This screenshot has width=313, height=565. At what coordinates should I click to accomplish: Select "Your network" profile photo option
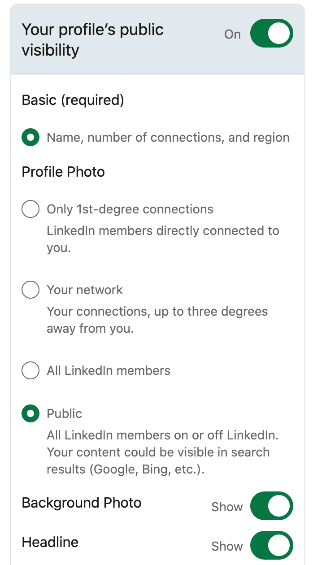pyautogui.click(x=30, y=289)
